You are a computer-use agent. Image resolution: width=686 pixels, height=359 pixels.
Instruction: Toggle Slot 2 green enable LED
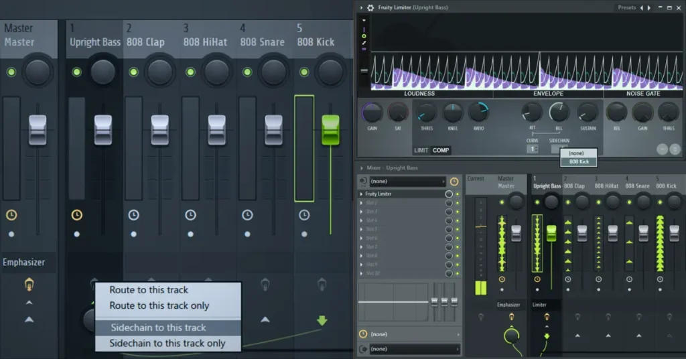(458, 203)
